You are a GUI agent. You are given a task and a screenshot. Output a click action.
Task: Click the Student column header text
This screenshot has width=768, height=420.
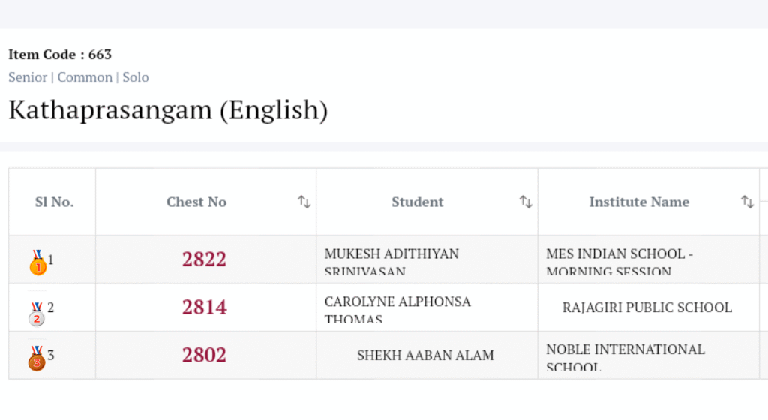(418, 202)
